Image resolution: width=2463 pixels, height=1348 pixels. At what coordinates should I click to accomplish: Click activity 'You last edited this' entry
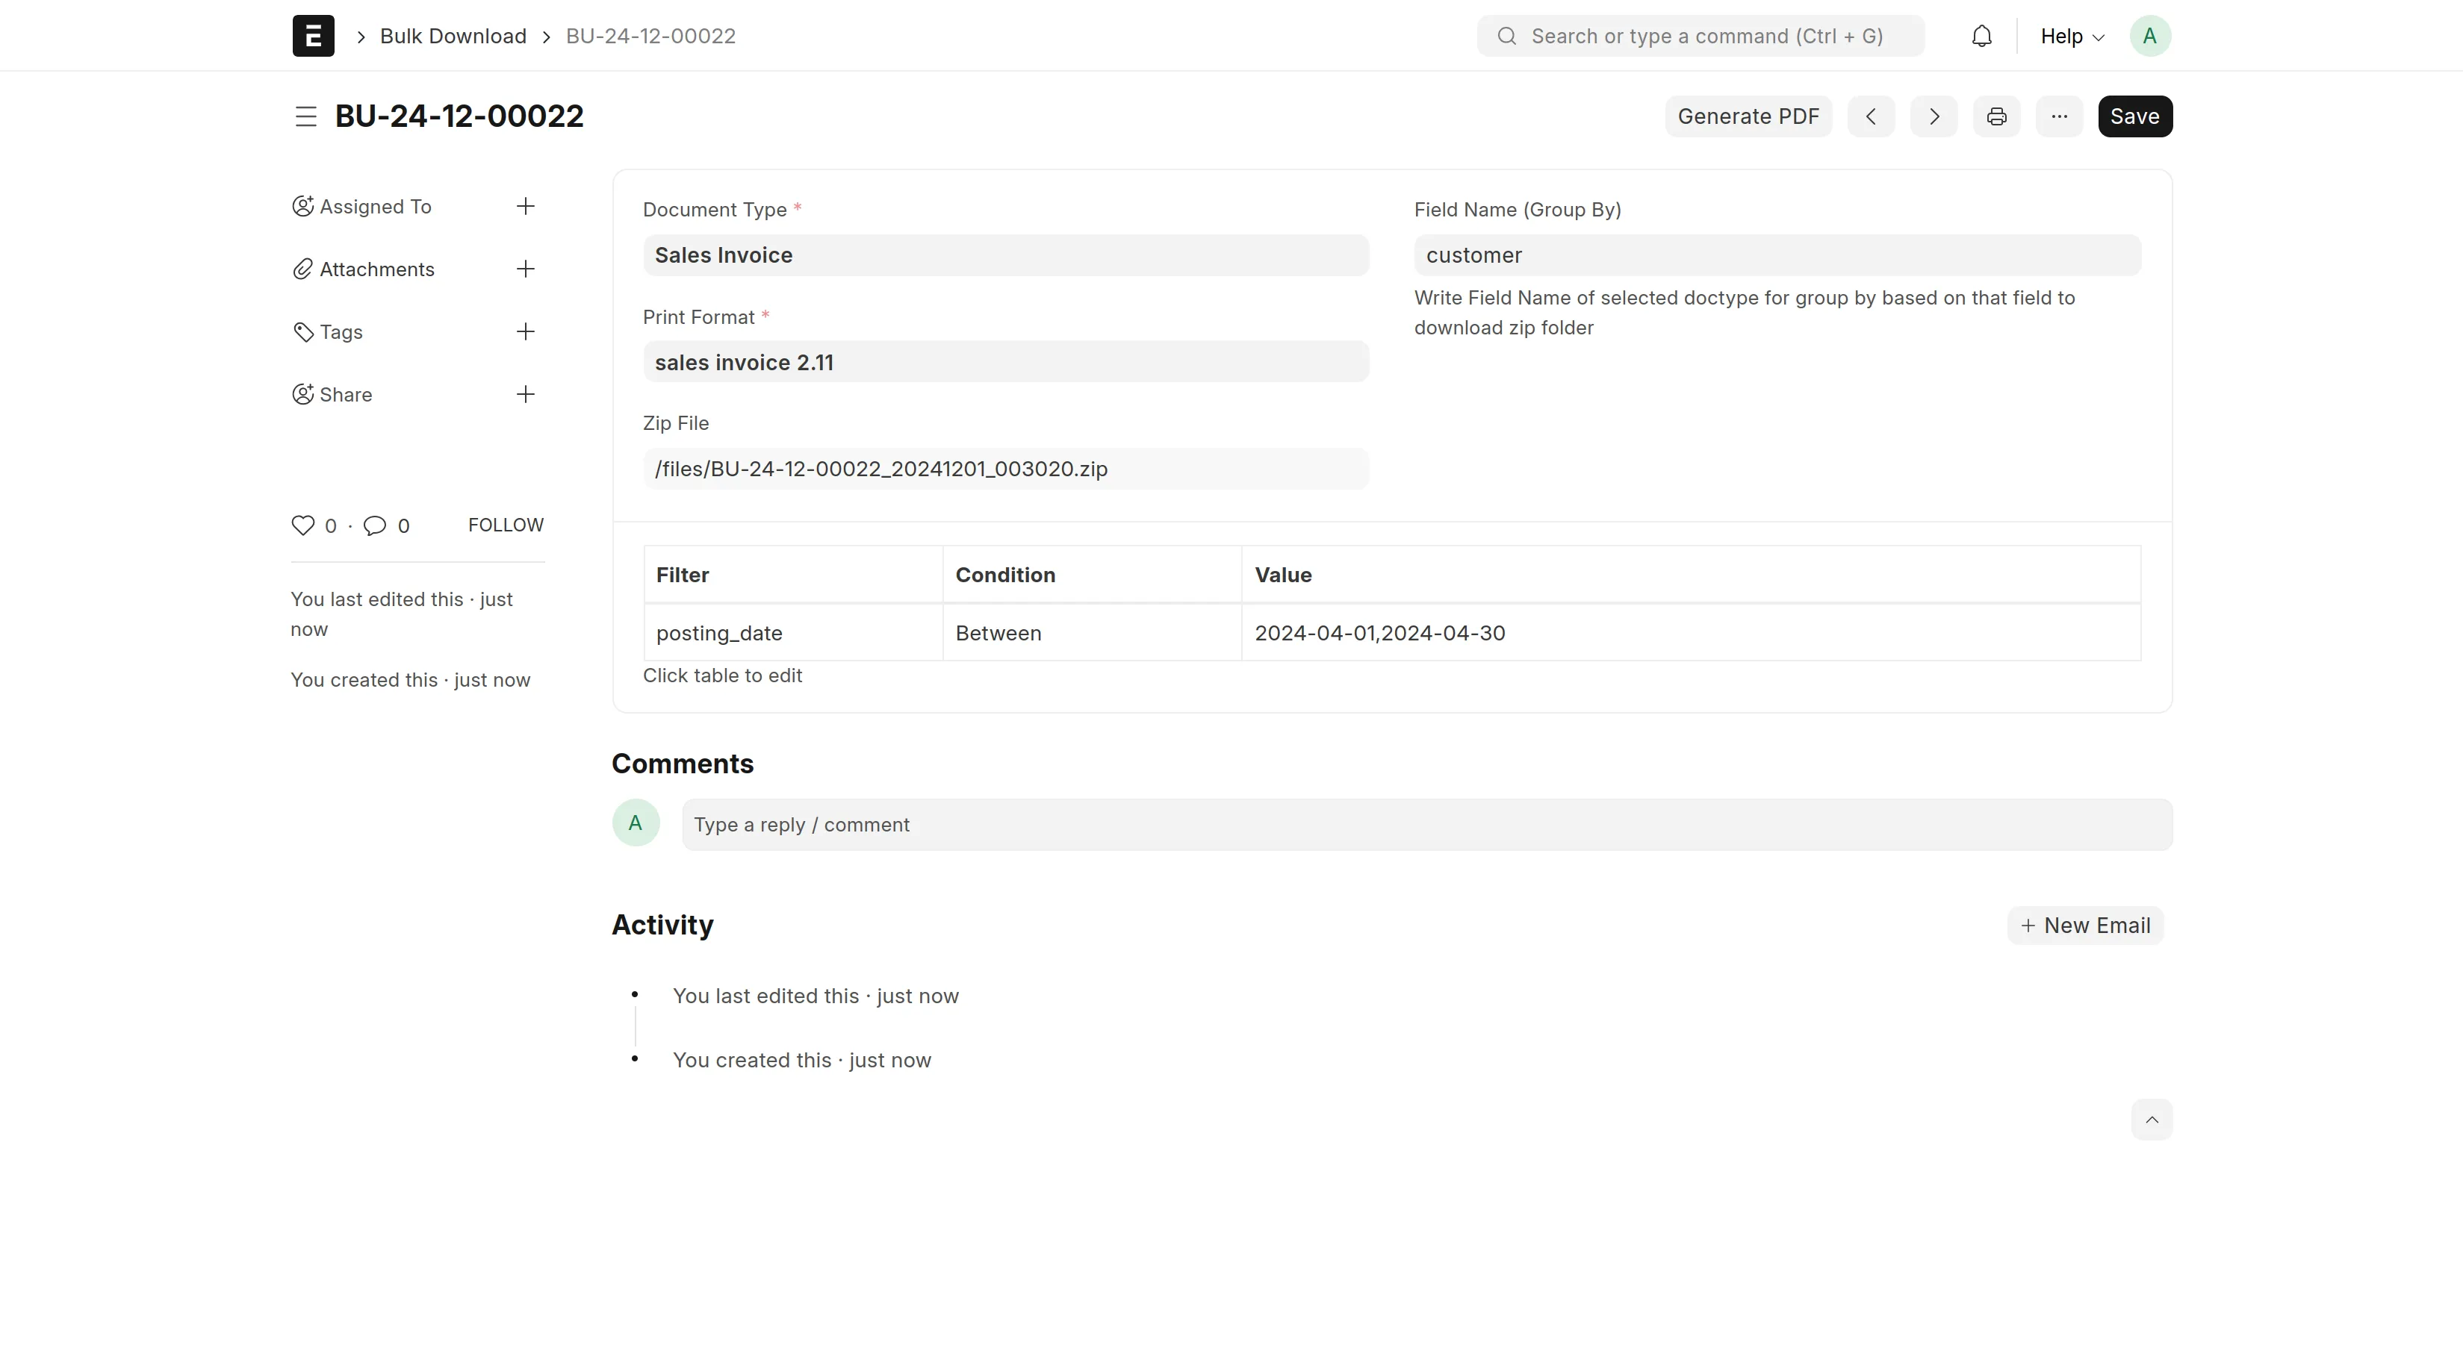pyautogui.click(x=815, y=996)
